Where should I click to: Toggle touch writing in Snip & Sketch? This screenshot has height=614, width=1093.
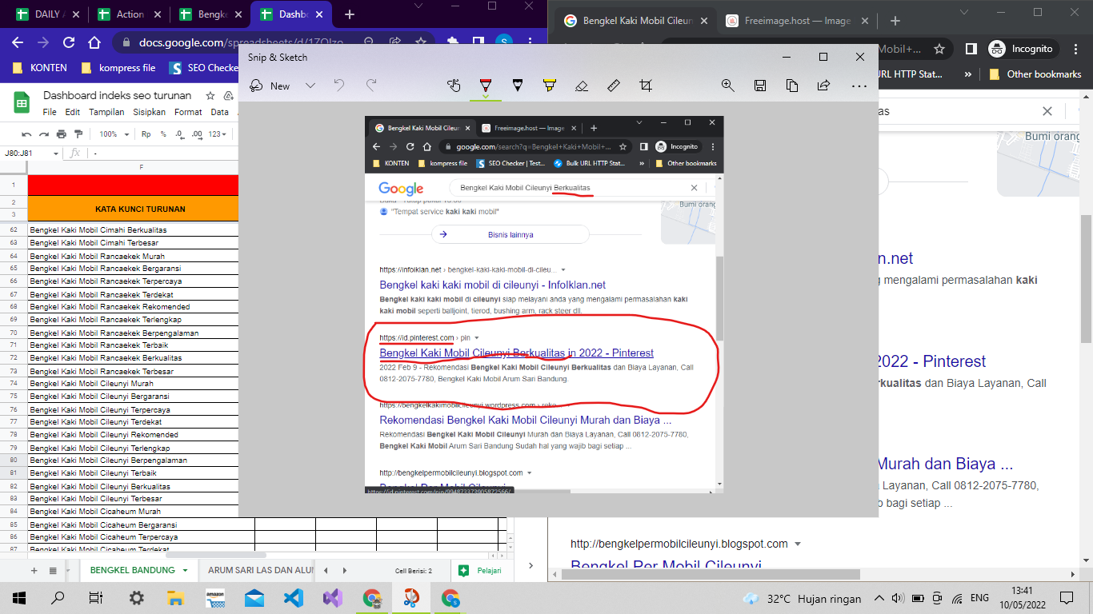tap(454, 86)
